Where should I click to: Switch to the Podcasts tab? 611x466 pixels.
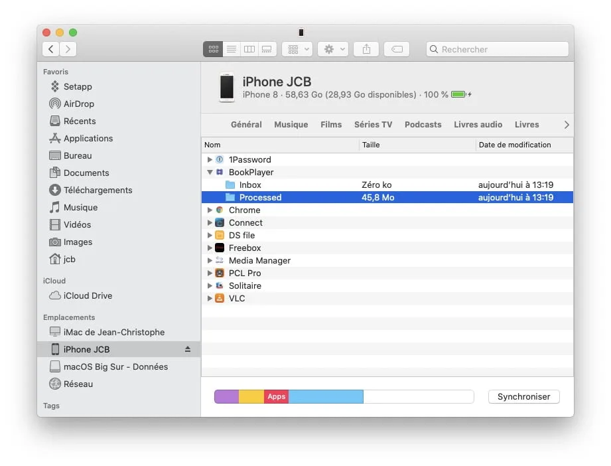(x=423, y=124)
